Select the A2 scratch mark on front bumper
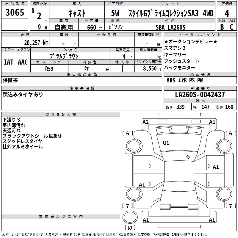The image size is (238, 238). point(145,122)
